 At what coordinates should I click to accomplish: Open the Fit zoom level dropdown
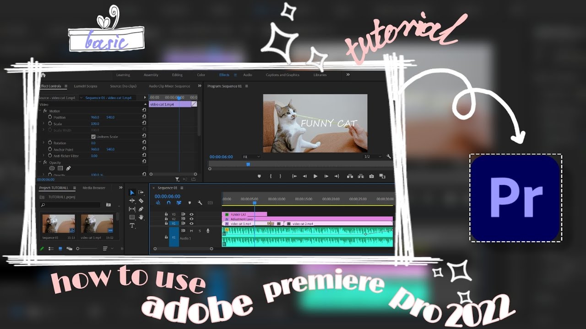coord(251,157)
